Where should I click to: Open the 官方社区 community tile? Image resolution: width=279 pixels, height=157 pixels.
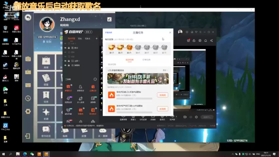tap(46, 131)
